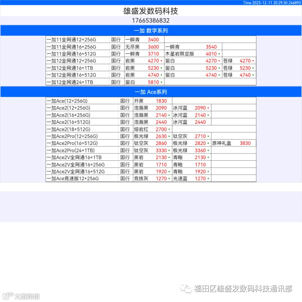The width and height of the screenshot is (302, 302).
Task: Click price 1830 for 开黑
Action: tap(161, 101)
